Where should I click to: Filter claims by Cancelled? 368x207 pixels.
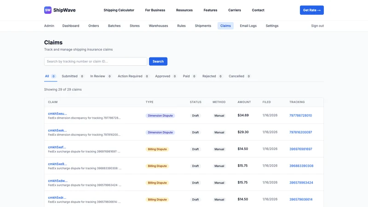[240, 76]
